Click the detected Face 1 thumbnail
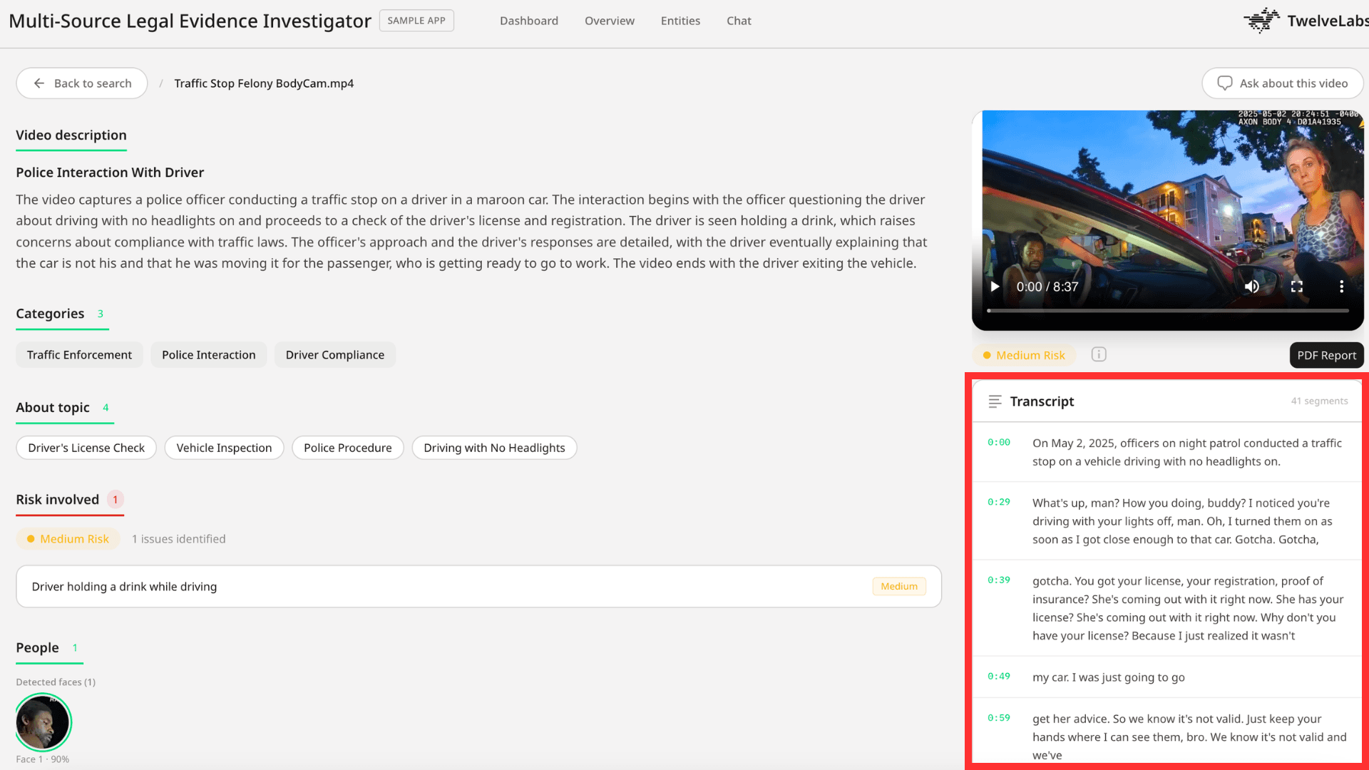This screenshot has height=770, width=1369. 43,722
